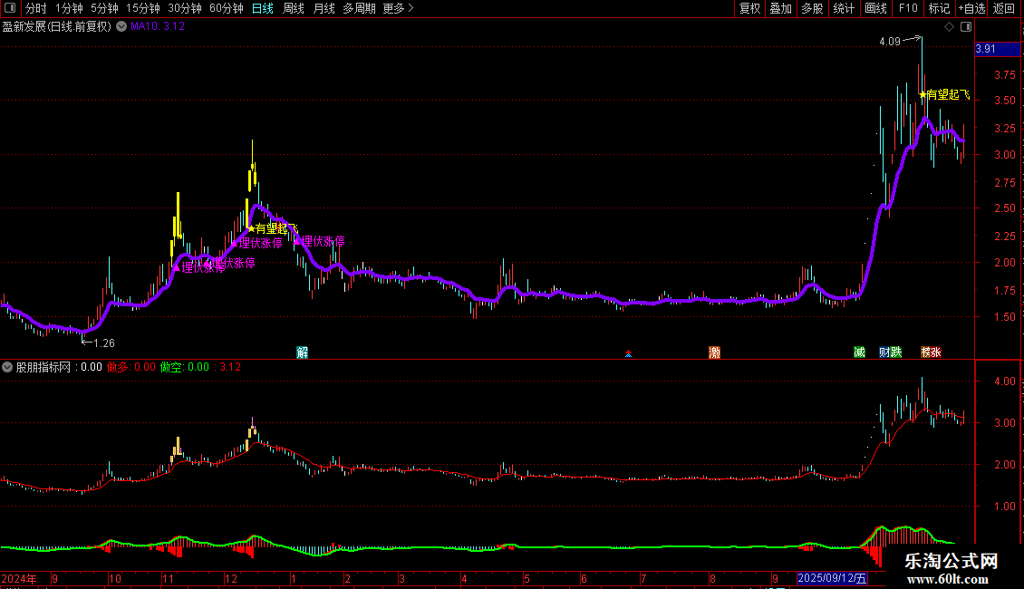The image size is (1024, 589).
Task: Click the 财 event marker
Action: tap(884, 352)
